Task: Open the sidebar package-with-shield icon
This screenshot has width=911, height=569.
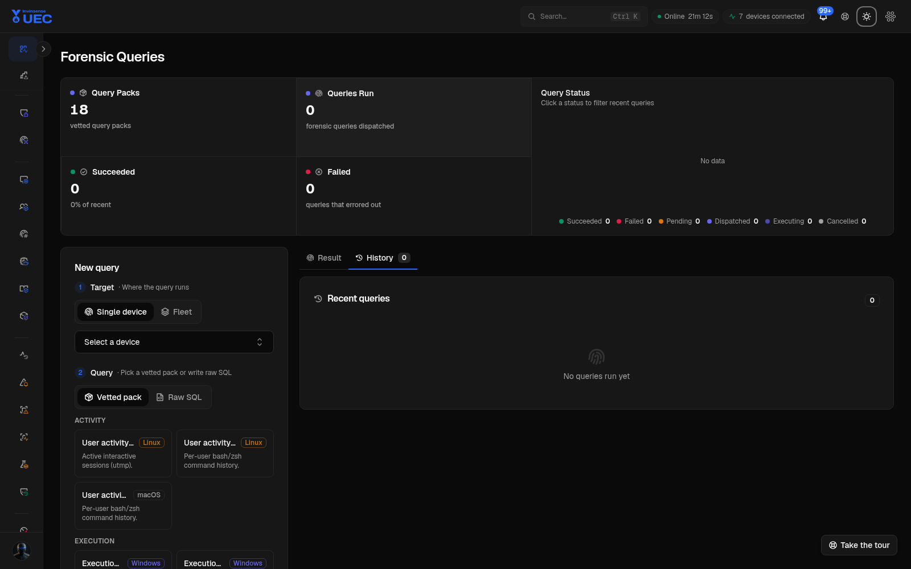Action: 24,316
